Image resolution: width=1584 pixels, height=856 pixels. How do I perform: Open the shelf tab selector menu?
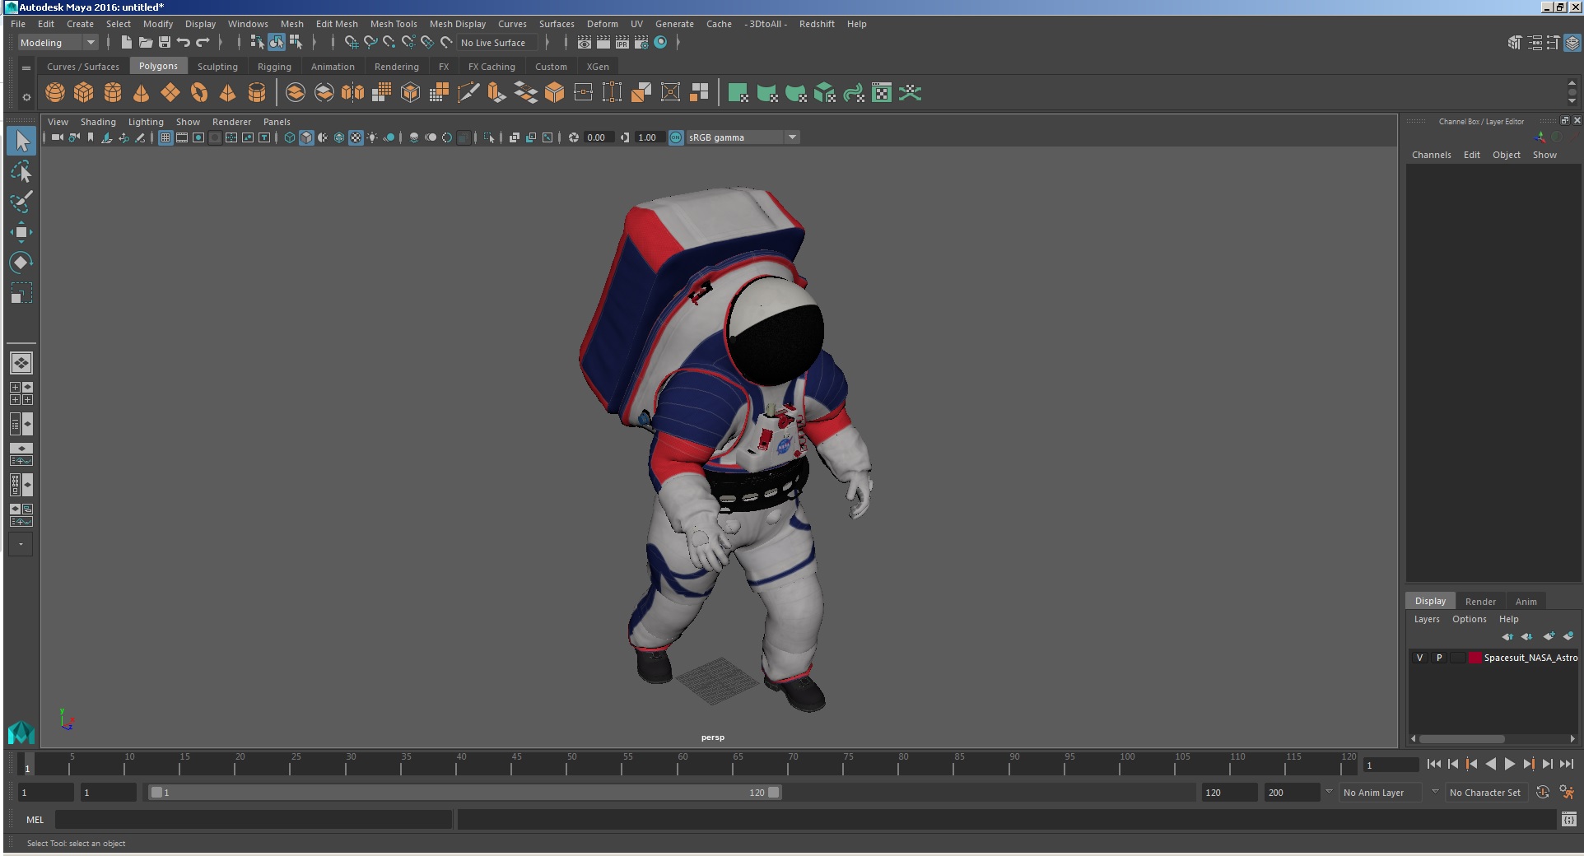26,67
